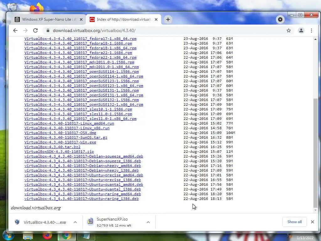Screen dimensions: 321x241
Task: Open the Debian squeeze amd64 deb link
Action: click(x=84, y=156)
